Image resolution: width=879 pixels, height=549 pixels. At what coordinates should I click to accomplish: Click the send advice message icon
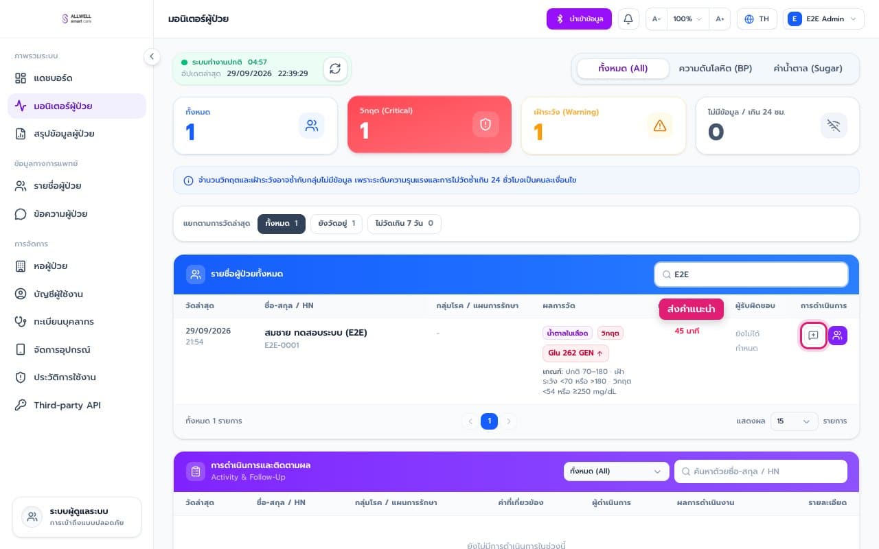(813, 336)
